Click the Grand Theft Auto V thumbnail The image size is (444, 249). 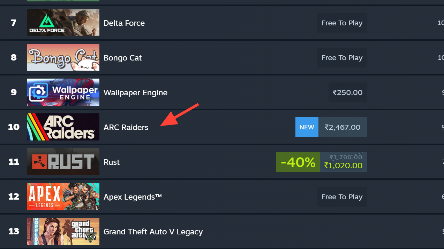point(63,231)
